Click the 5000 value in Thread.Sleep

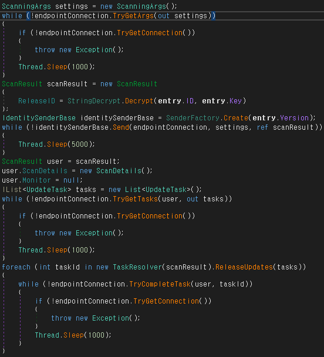click(80, 144)
